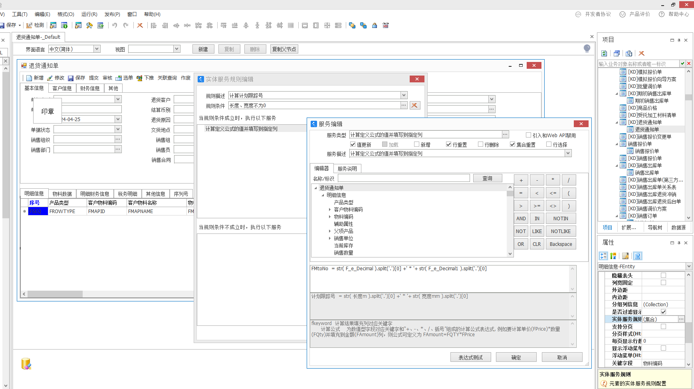
Task: Open the 界面语言 language dropdown
Action: coord(96,49)
